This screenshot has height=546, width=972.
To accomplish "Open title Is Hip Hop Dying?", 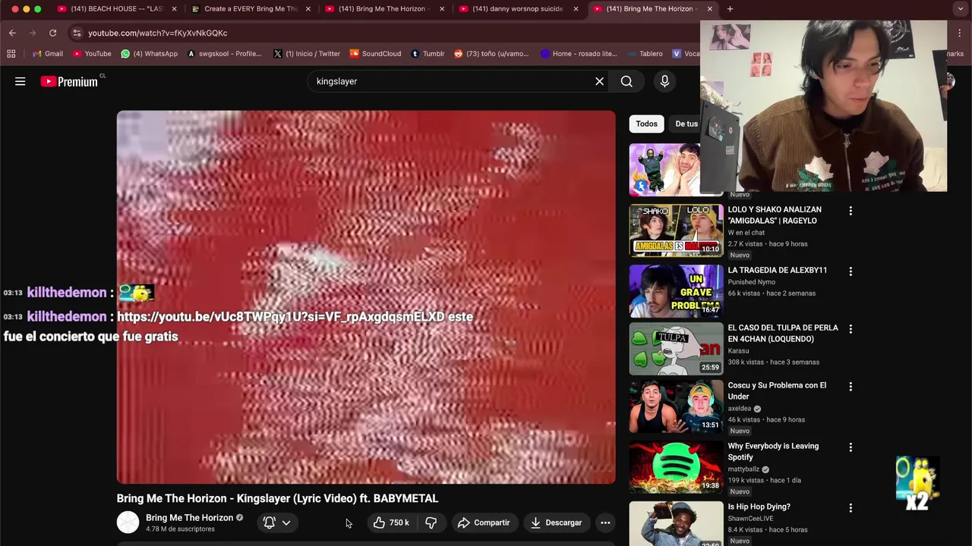I will point(759,507).
